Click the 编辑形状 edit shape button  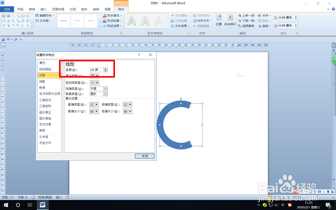[45, 16]
